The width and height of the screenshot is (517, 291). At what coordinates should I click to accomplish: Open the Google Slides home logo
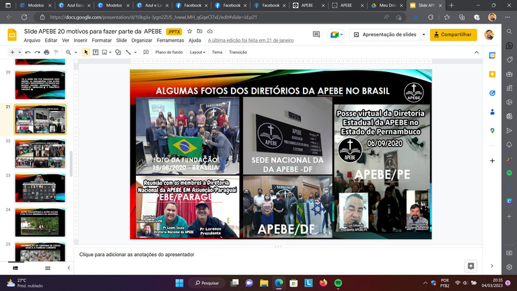(x=12, y=34)
